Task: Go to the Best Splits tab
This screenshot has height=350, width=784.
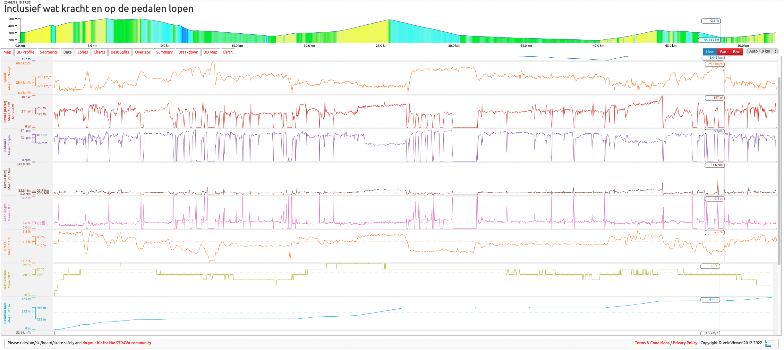Action: [120, 52]
